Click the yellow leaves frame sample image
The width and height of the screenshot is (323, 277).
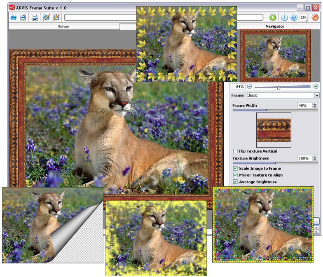[187, 44]
